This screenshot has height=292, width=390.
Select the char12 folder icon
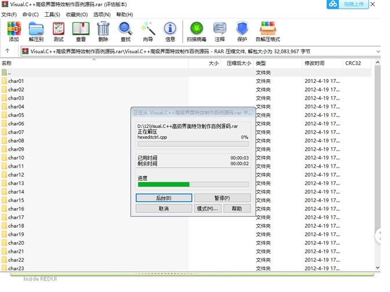(x=4, y=174)
